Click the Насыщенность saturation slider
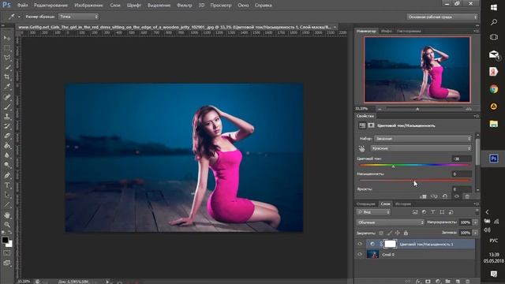The height and width of the screenshot is (284, 505). pos(414,181)
